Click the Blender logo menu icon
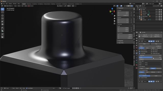 (2, 4)
